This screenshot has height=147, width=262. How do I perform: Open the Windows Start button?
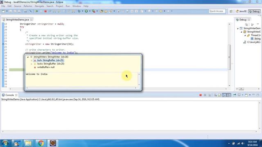(5, 143)
